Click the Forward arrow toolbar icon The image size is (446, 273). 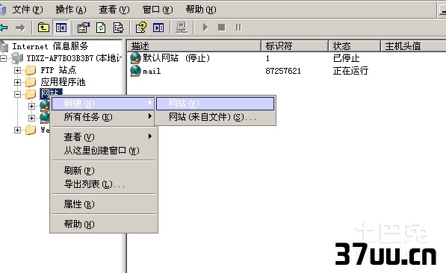coord(20,28)
